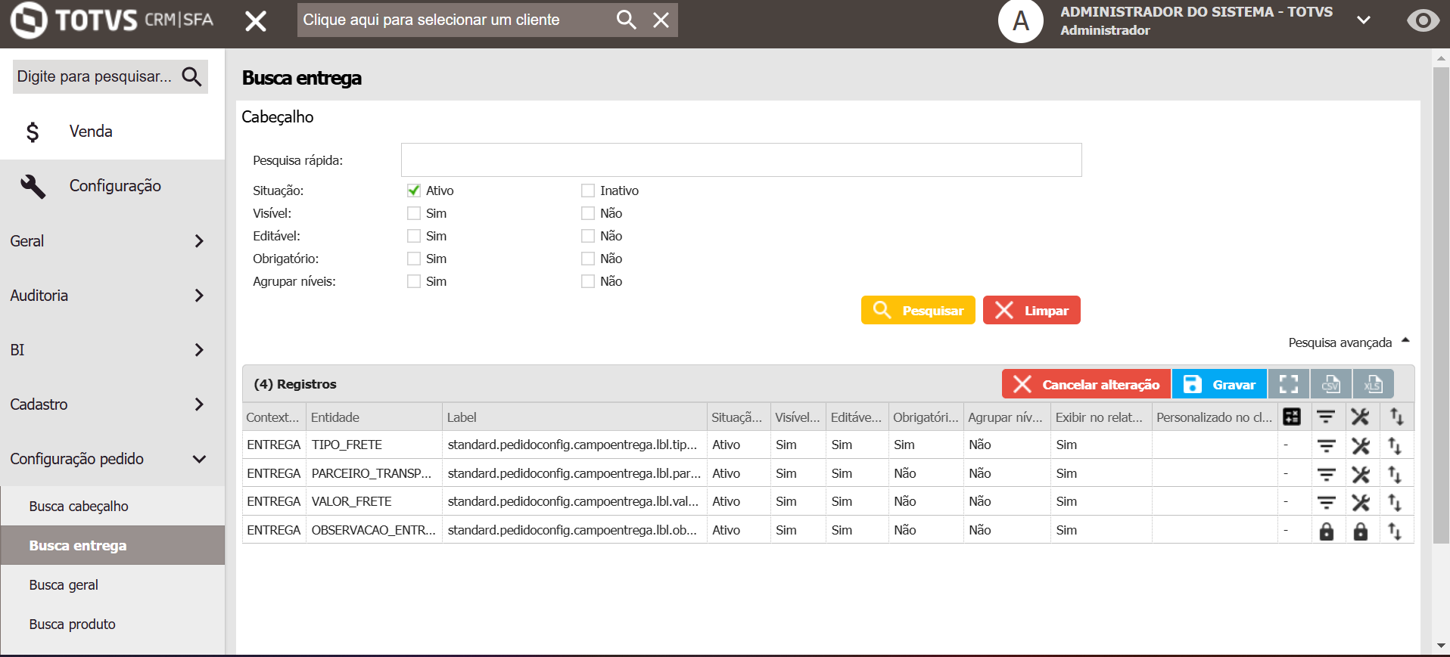Click the column layout icon in grid header

[x=1292, y=417]
